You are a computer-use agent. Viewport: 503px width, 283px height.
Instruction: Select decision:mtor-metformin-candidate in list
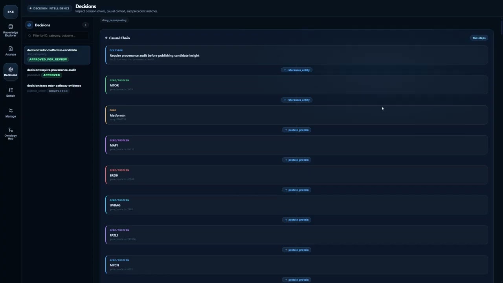tap(57, 55)
